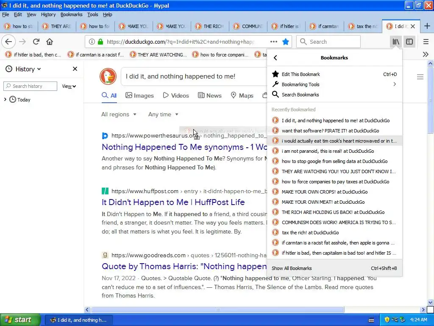Screen dimensions: 434x326
Task: Open the File menu
Action: coord(6,14)
